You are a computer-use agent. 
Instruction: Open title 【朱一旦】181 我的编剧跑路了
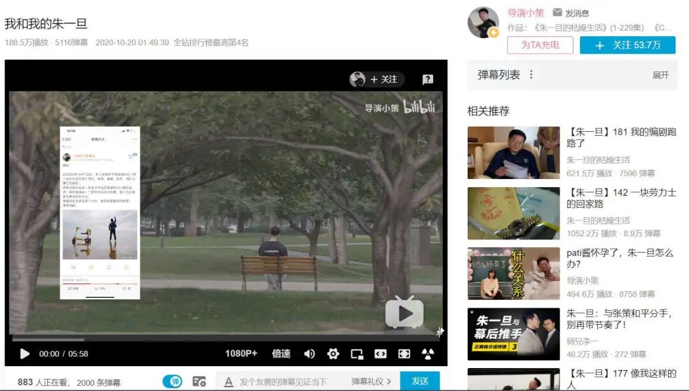(621, 138)
